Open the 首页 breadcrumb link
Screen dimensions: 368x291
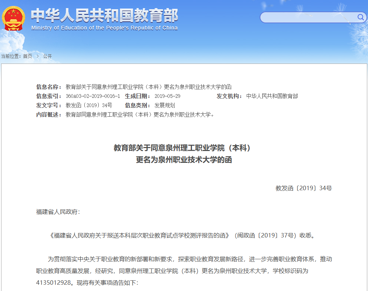(x=27, y=56)
